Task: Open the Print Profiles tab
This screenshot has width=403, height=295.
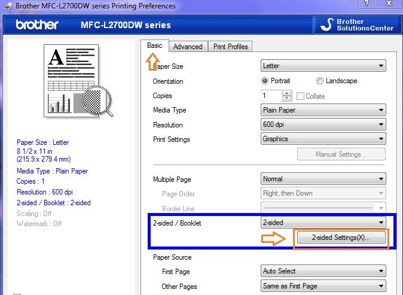Action: [x=231, y=47]
